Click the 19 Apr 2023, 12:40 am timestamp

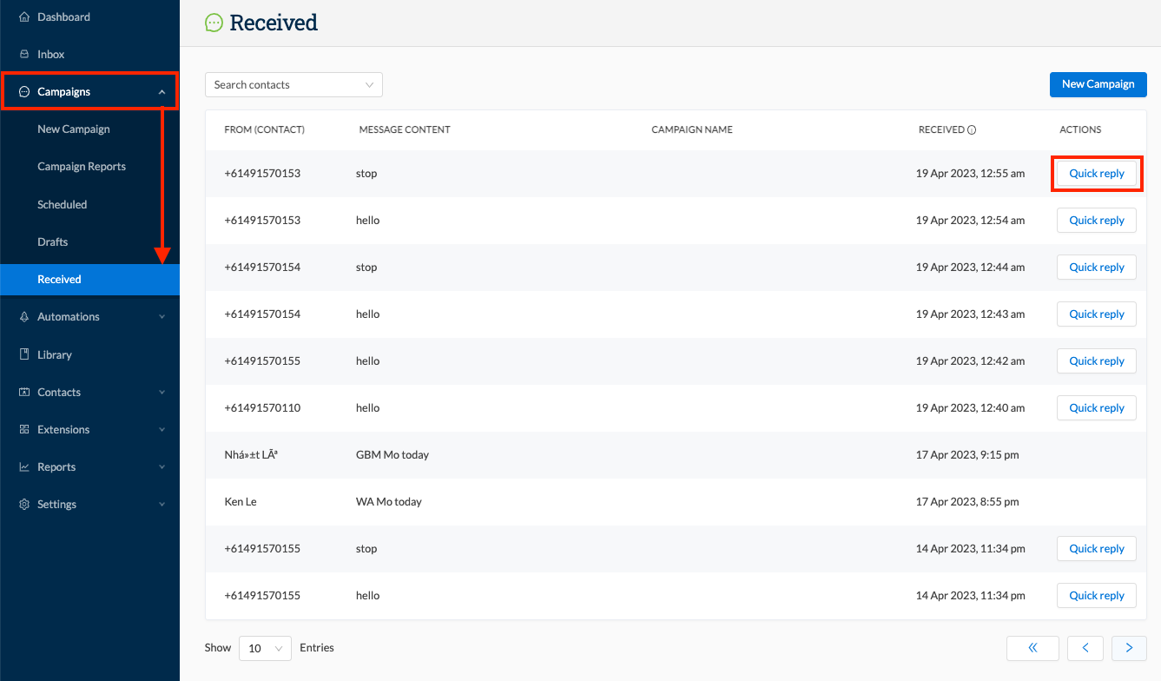pos(970,408)
